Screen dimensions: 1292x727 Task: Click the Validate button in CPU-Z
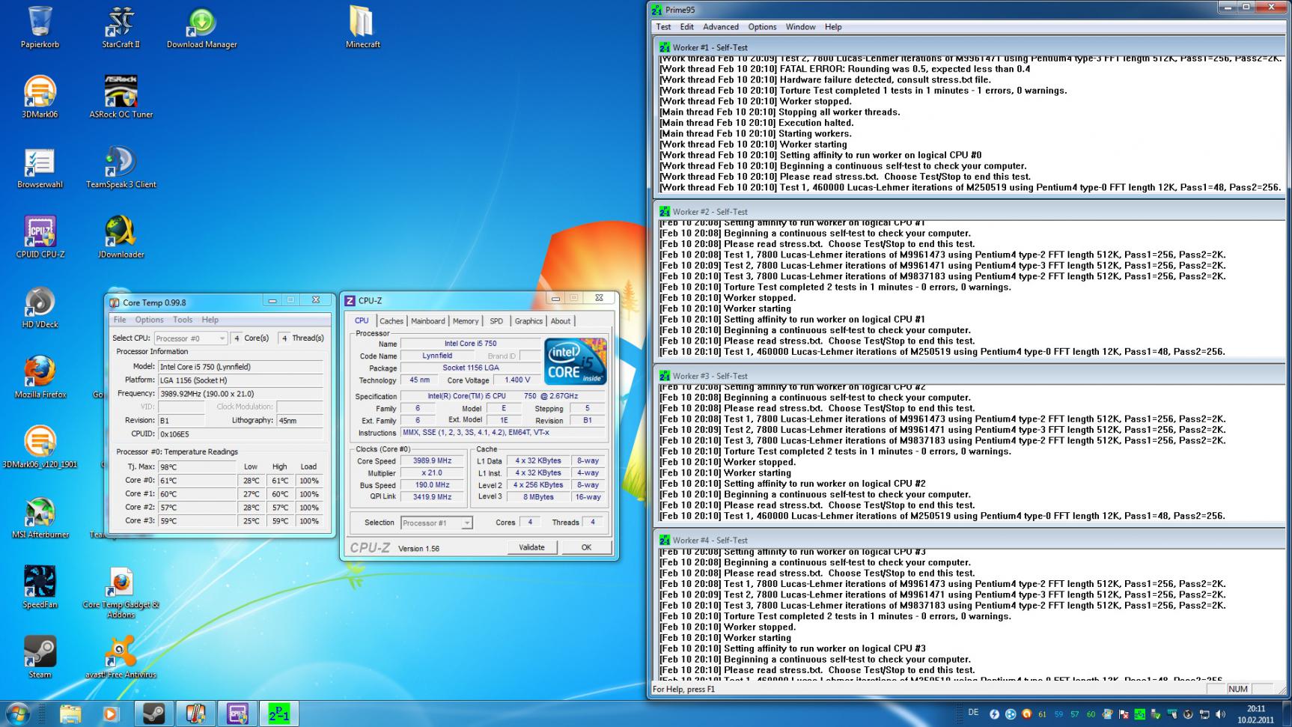[x=531, y=547]
